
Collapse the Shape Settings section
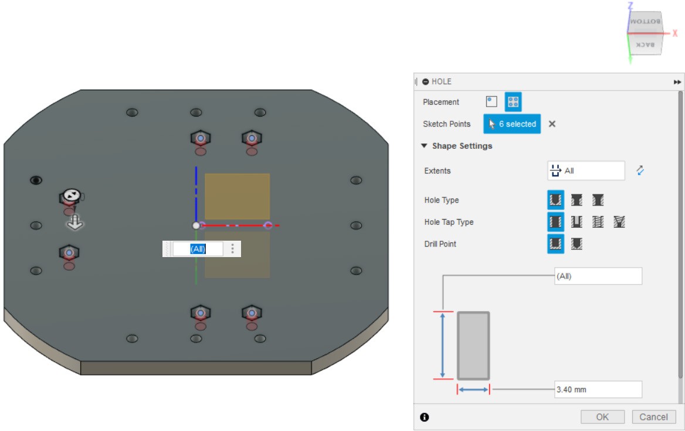click(x=424, y=146)
